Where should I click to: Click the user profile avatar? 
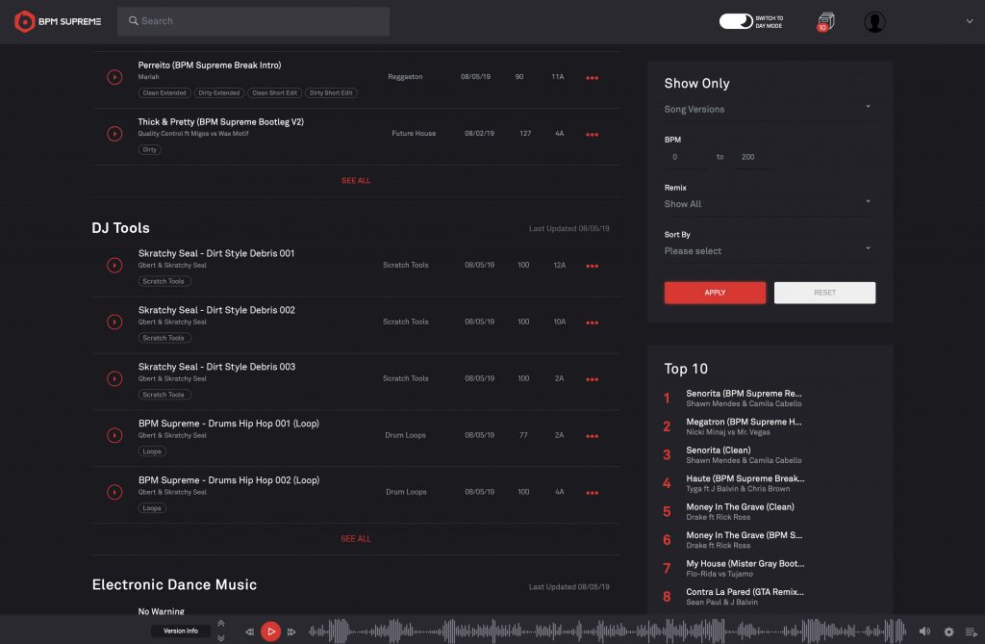click(873, 22)
